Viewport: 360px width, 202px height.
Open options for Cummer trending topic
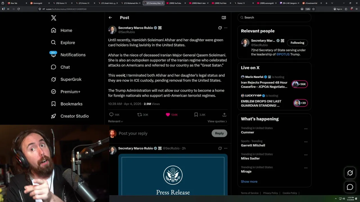[x=306, y=129]
